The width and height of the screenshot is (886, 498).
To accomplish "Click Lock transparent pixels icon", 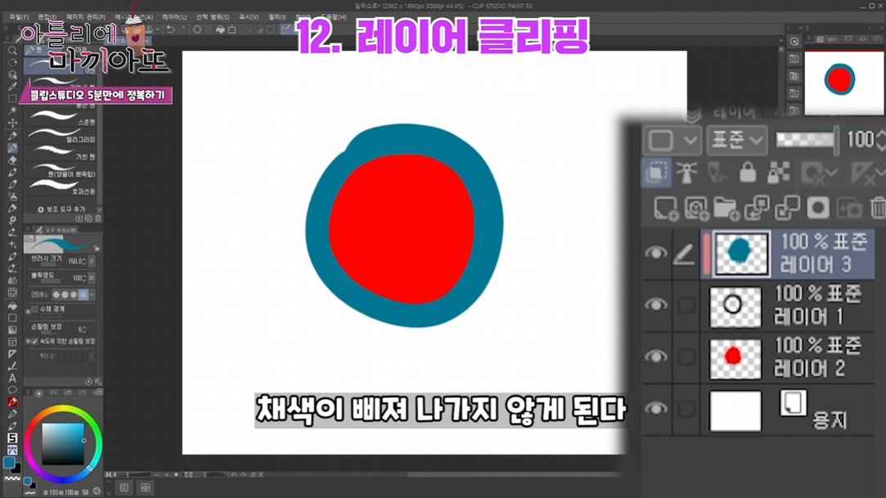I will point(778,173).
